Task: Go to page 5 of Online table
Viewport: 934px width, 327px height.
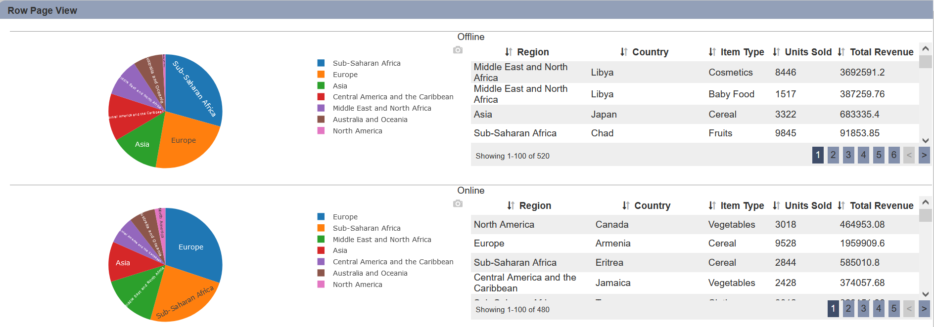Action: coord(894,309)
